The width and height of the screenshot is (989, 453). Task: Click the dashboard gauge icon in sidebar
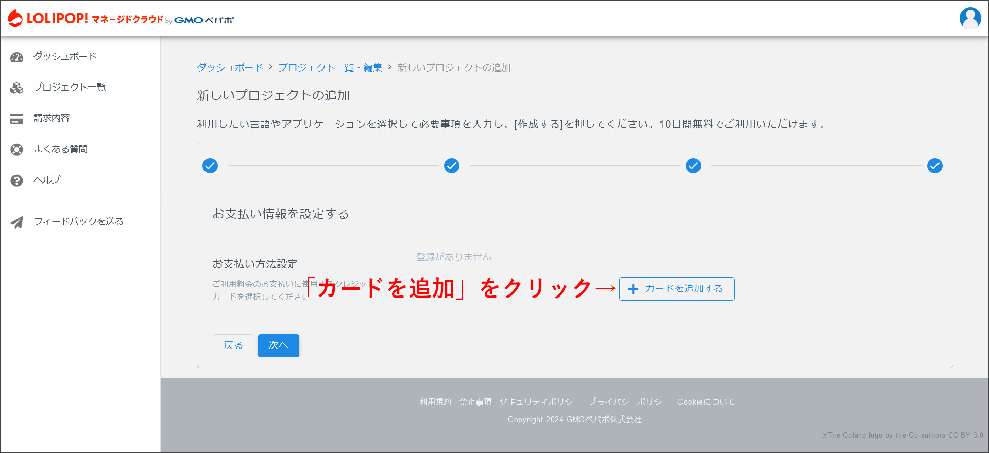(17, 57)
